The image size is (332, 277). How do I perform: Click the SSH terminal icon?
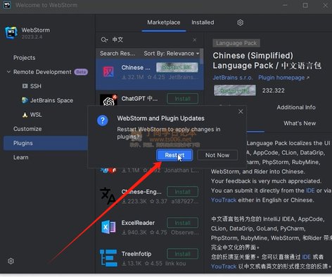(25, 86)
